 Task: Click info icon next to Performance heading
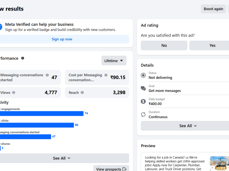[x=23, y=58]
